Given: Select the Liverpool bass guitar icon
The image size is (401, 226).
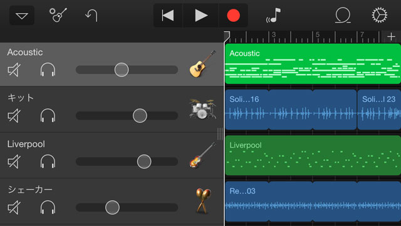Looking at the screenshot, I should (x=202, y=155).
